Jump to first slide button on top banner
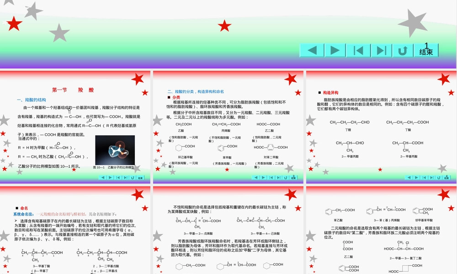Screen dimensions: 457x274 [358, 50]
